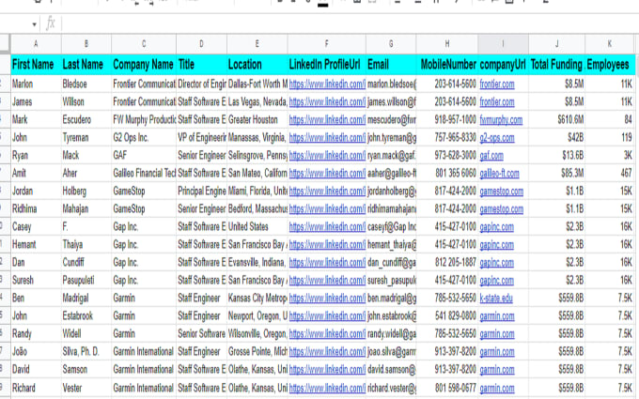Open the name box dropdown arrow
Screen dimensions: 639x399
(34, 24)
